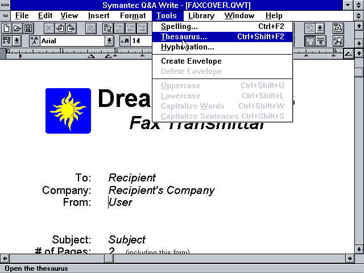Click the User placeholder text
Image resolution: width=364 pixels, height=273 pixels.
pos(121,202)
